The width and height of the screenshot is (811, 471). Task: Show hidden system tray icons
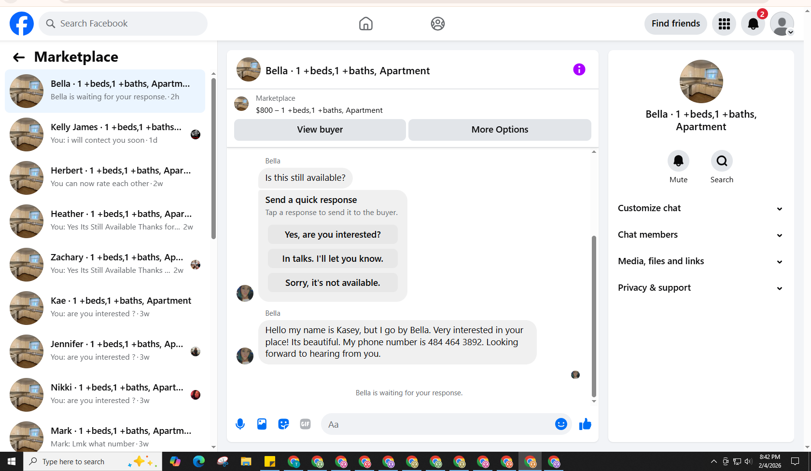(x=714, y=461)
